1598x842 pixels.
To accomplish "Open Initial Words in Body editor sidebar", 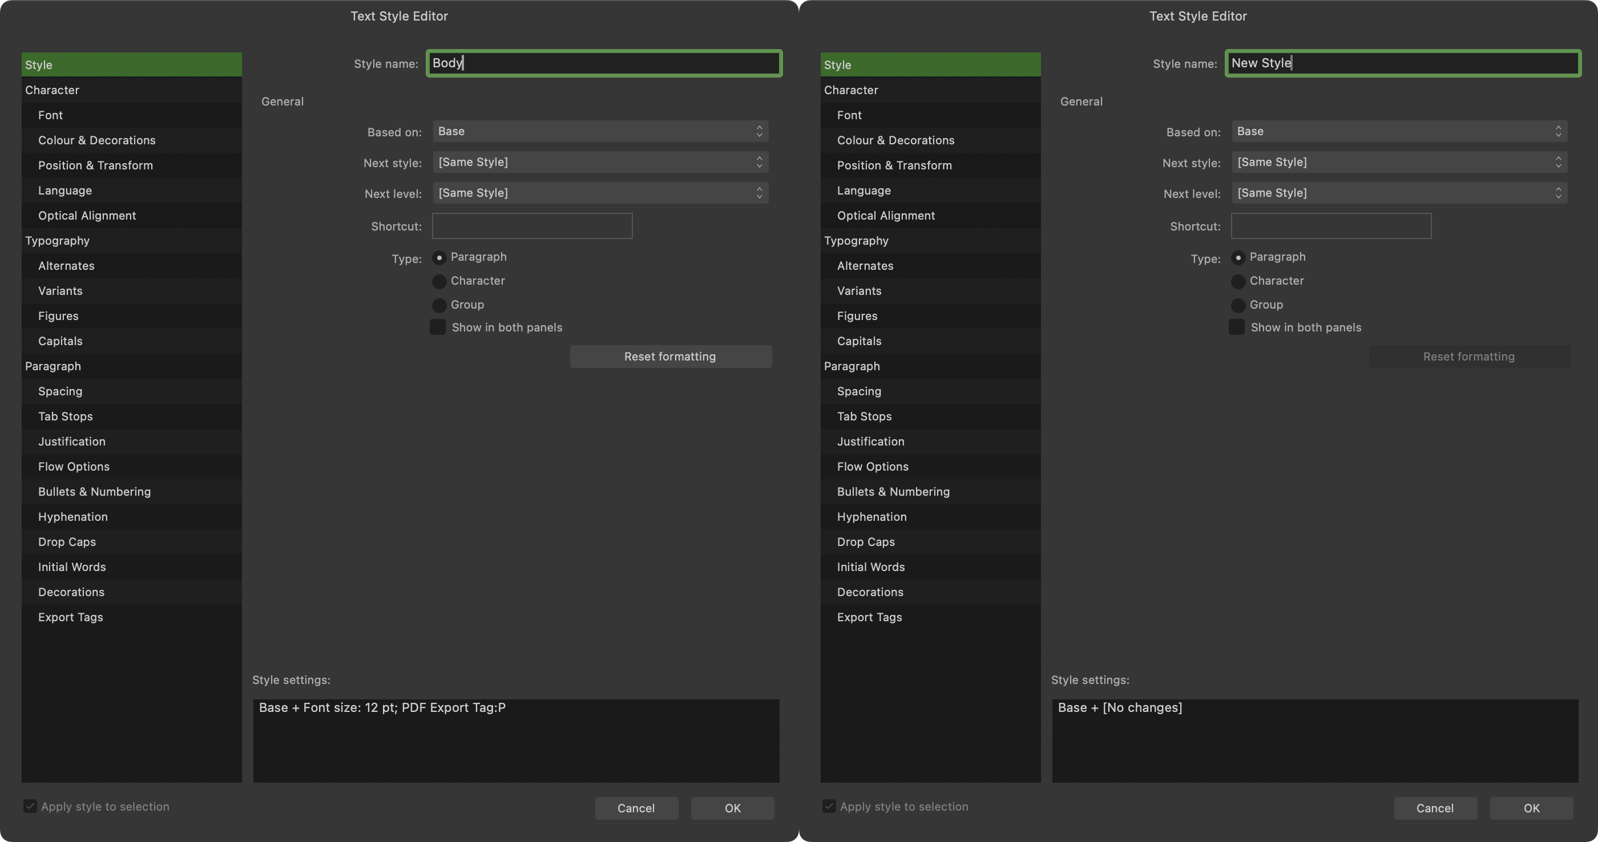I will point(131,566).
